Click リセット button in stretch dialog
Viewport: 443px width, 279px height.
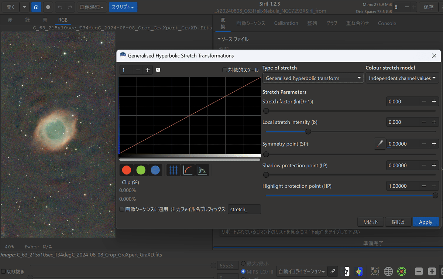371,222
